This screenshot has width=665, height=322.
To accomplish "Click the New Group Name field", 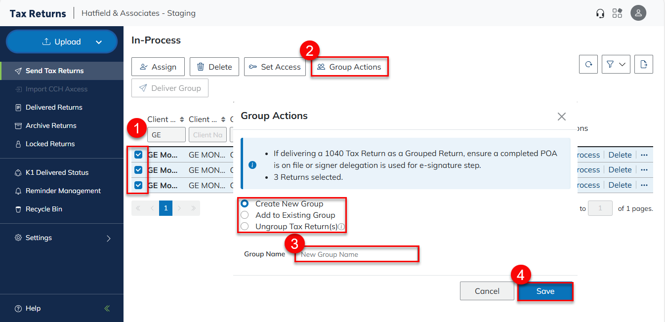I will pyautogui.click(x=356, y=254).
